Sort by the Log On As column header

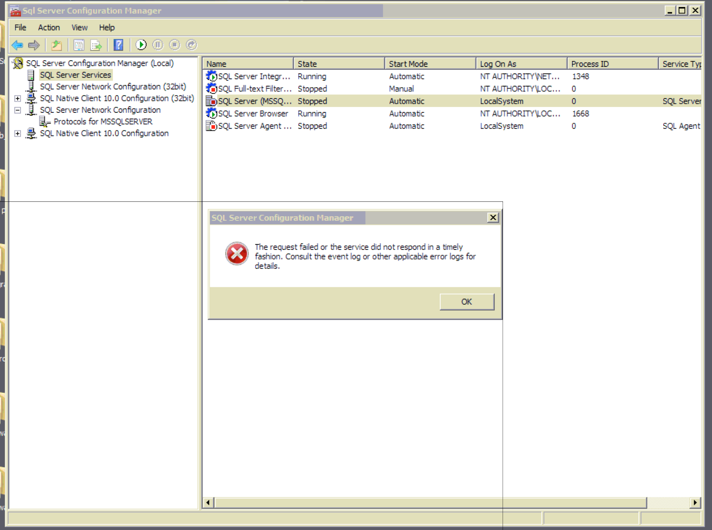point(521,64)
